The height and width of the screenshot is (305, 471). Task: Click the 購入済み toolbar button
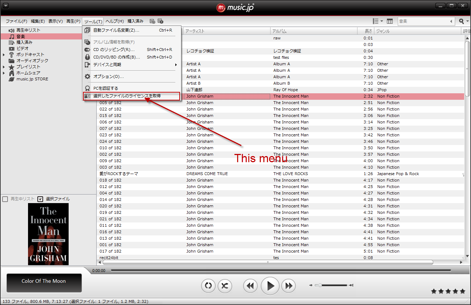[135, 21]
